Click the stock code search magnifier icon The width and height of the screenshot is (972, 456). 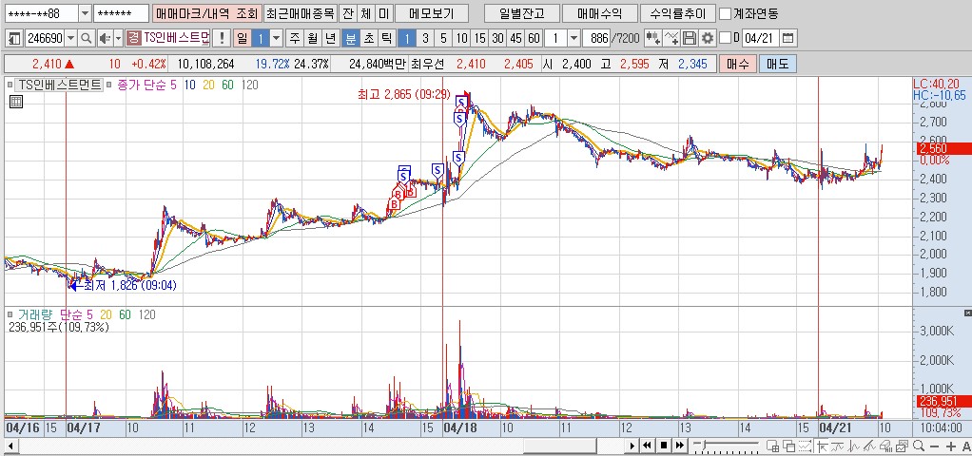pos(87,38)
